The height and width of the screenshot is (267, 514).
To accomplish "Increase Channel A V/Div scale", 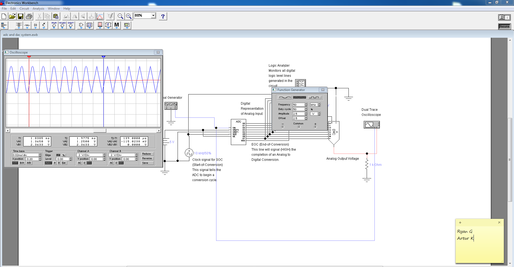I will (104, 154).
